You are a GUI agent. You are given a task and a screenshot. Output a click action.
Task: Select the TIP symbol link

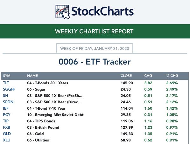click(x=6, y=121)
